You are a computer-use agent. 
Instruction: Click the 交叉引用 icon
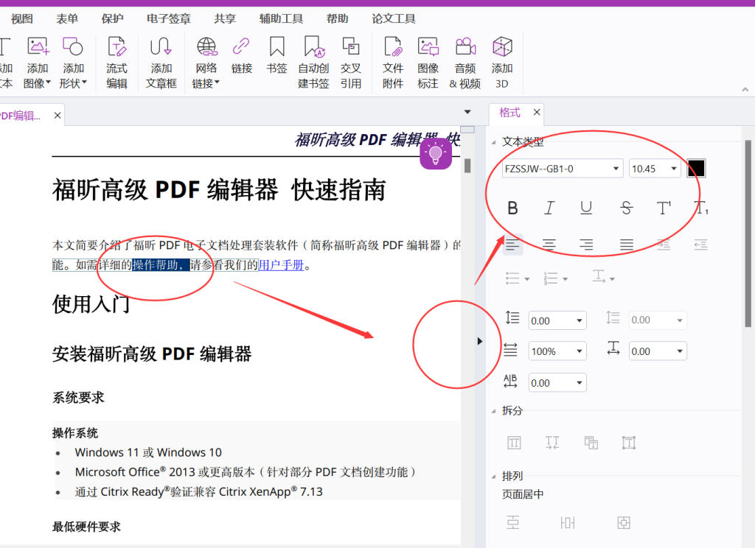coord(351,63)
